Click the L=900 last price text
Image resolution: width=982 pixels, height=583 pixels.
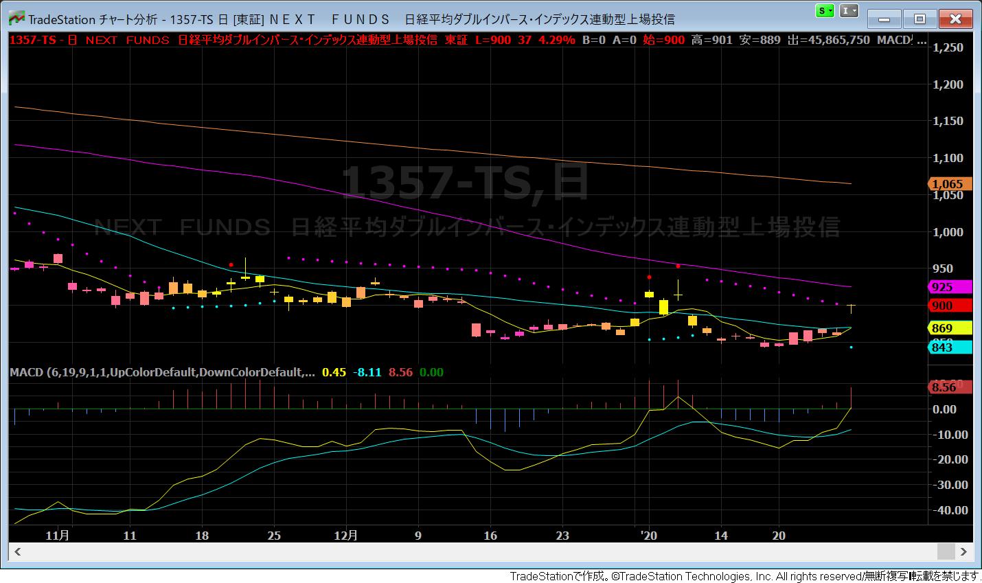click(x=493, y=40)
